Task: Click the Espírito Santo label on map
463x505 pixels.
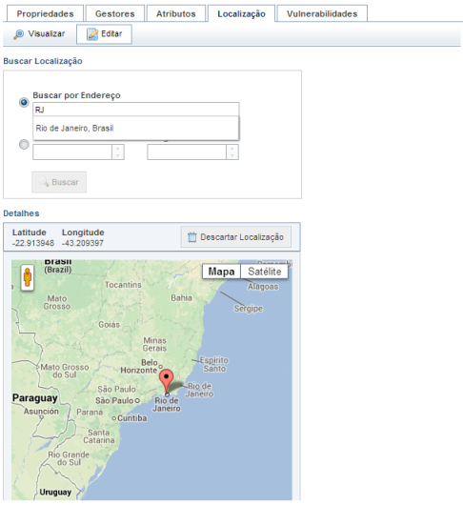Action: [214, 364]
